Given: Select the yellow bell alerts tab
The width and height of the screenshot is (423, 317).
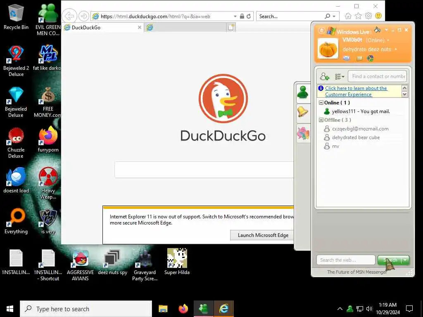Looking at the screenshot, I should 303,112.
